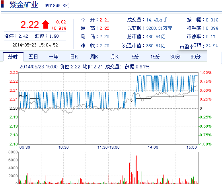The height and width of the screenshot is (184, 222).
Task: Click the 09:30 time axis label
Action: (25, 147)
